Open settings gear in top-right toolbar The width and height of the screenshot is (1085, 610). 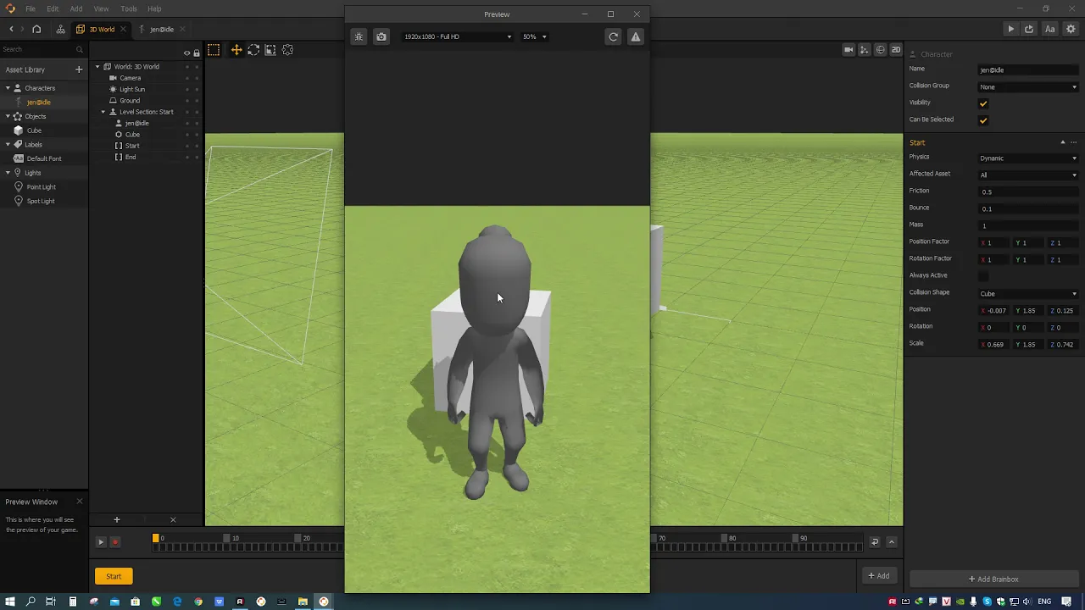[1071, 29]
